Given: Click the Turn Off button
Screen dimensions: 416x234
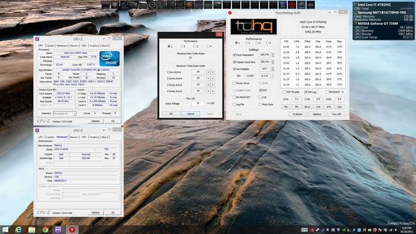Looking at the screenshot, I should click(337, 114).
